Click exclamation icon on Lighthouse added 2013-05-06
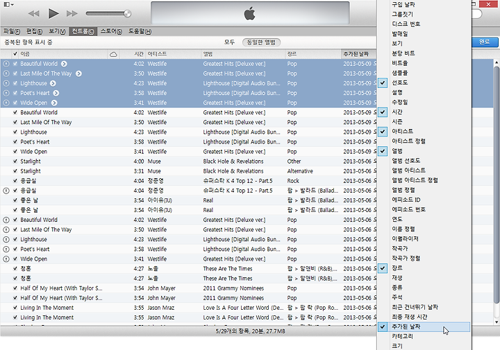Screen dimensions: 500x350 pos(6,239)
